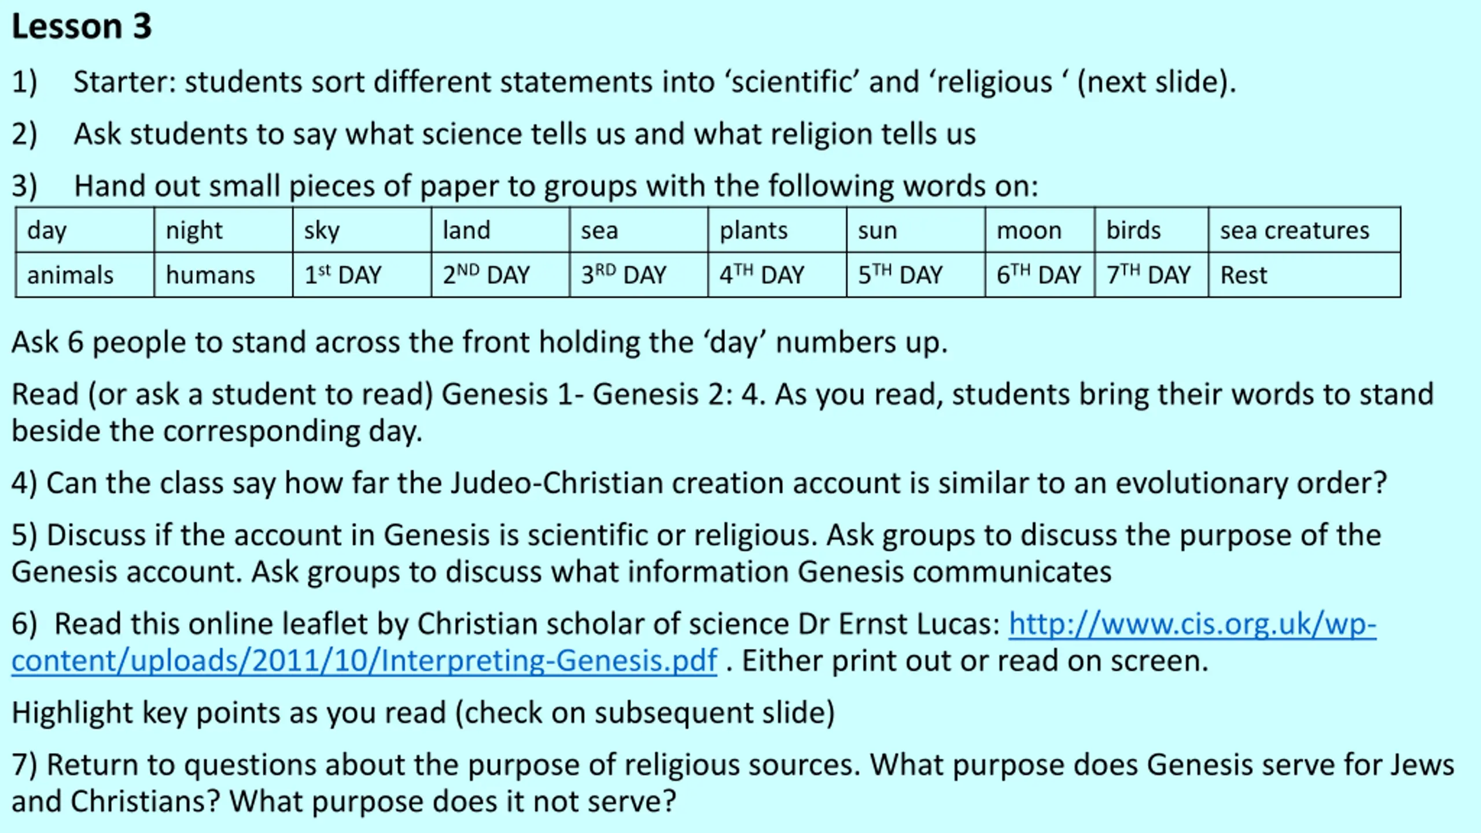Select the '7TH DAY' table cell
This screenshot has height=833, width=1481.
[x=1152, y=275]
